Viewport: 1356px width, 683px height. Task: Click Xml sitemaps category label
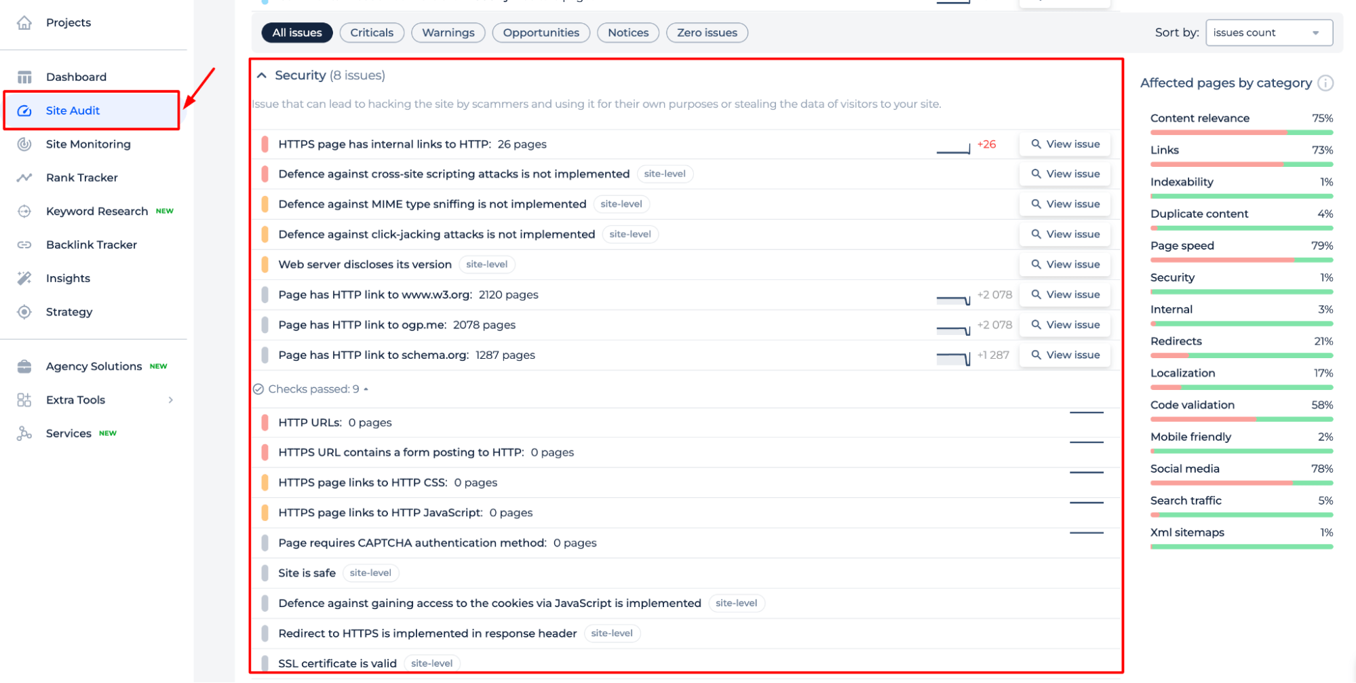[1187, 532]
